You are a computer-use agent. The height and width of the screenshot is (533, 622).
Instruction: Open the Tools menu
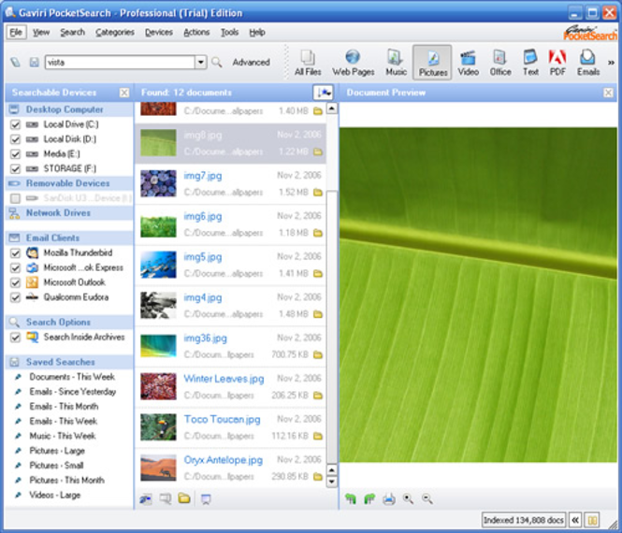[229, 33]
